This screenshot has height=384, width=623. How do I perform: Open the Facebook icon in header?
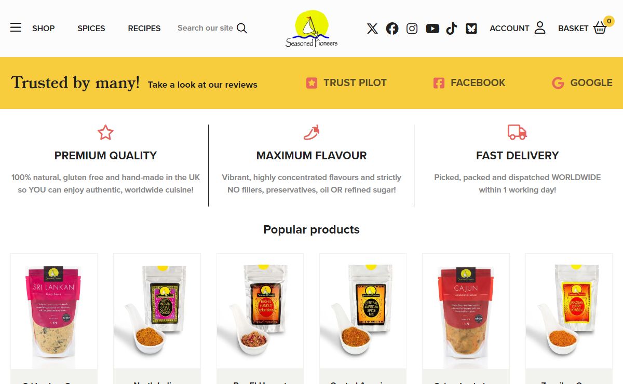coord(392,29)
